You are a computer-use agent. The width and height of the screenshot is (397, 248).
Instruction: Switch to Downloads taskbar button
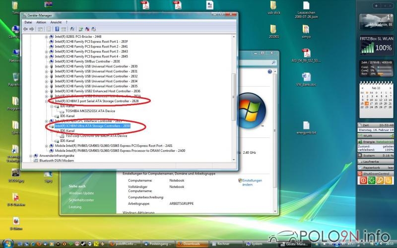pos(192,244)
